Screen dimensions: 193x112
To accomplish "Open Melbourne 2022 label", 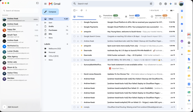I will (55, 48).
